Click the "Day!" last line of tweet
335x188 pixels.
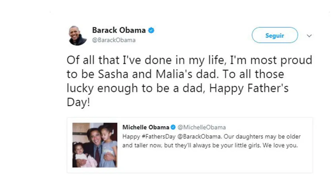coord(78,103)
